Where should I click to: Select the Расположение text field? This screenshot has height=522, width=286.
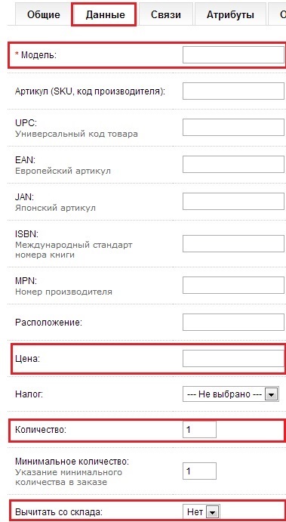[x=233, y=322]
